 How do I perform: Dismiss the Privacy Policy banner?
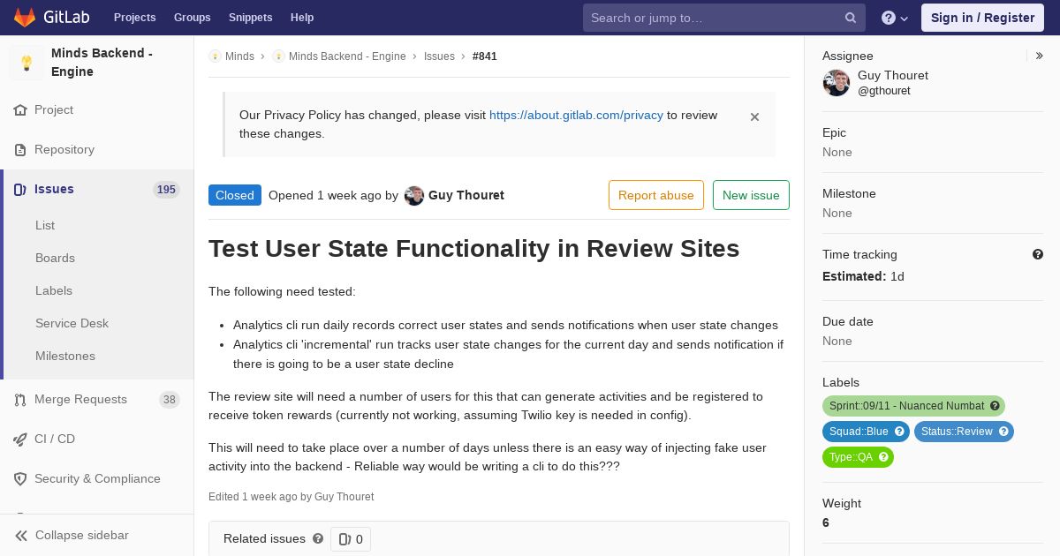pyautogui.click(x=754, y=116)
